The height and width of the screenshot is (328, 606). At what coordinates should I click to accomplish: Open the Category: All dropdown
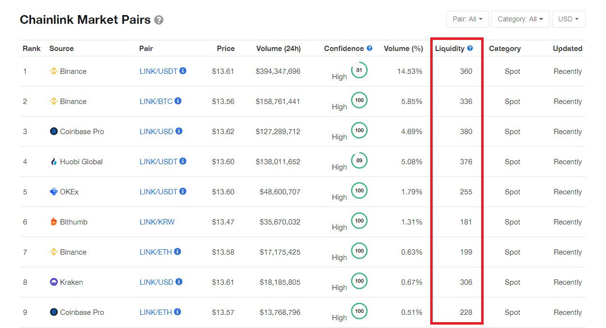[520, 19]
